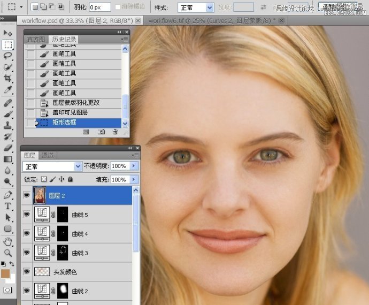Click Subtract from Selection mode icon
The width and height of the screenshot is (369, 305).
click(52, 7)
